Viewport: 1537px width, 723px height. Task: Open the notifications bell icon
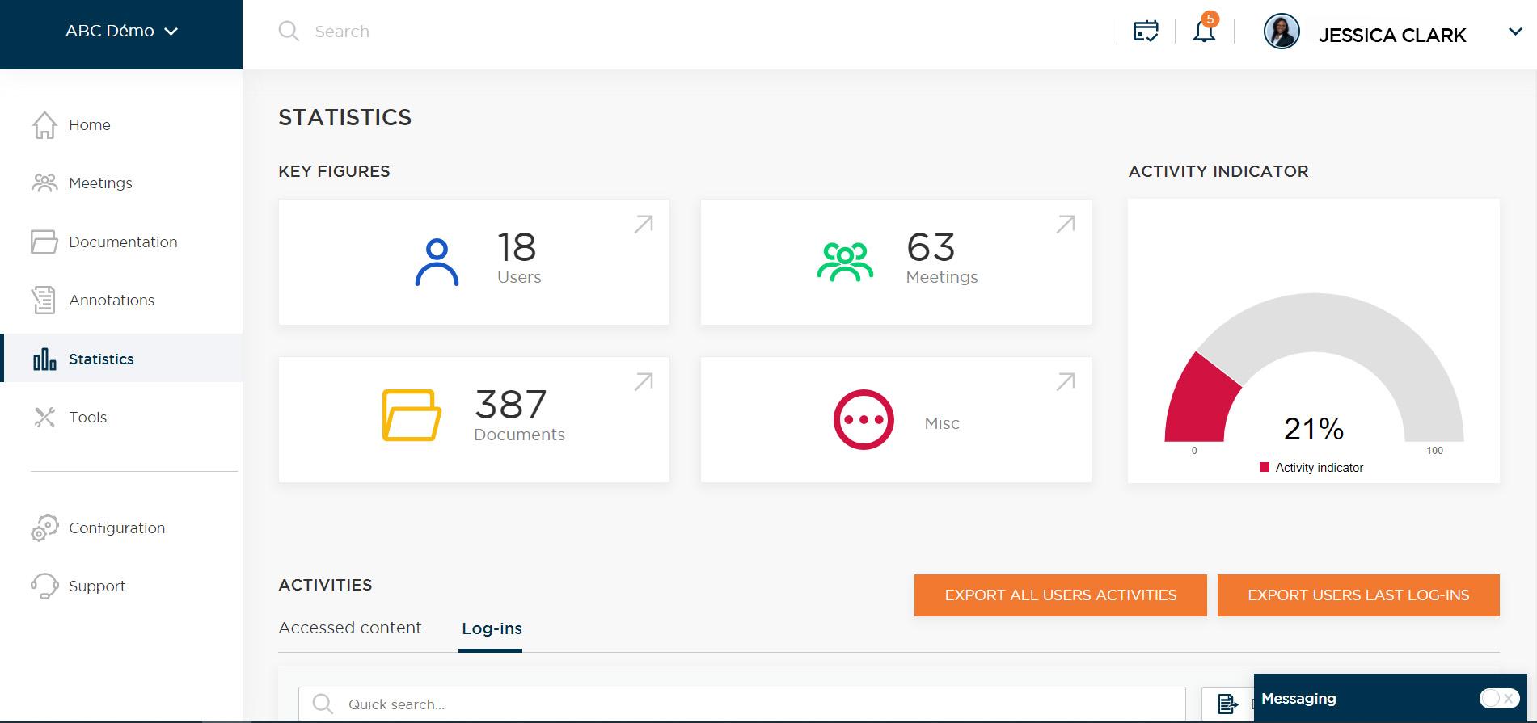pos(1205,31)
